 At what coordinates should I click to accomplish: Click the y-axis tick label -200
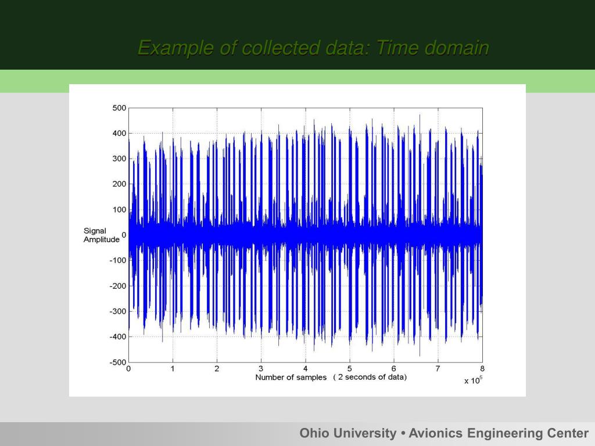(x=117, y=286)
